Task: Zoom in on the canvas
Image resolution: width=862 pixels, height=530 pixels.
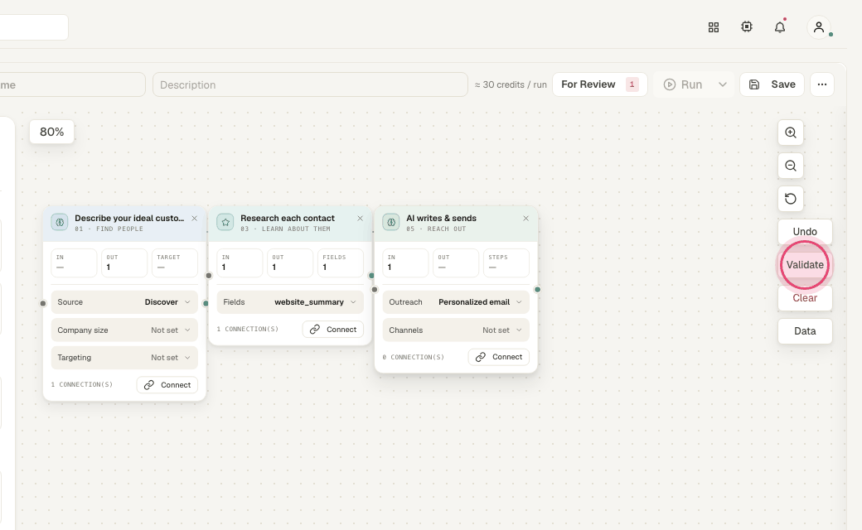Action: (791, 132)
